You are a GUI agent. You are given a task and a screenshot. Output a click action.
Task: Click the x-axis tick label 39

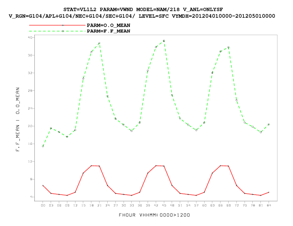pyautogui.click(x=148, y=205)
